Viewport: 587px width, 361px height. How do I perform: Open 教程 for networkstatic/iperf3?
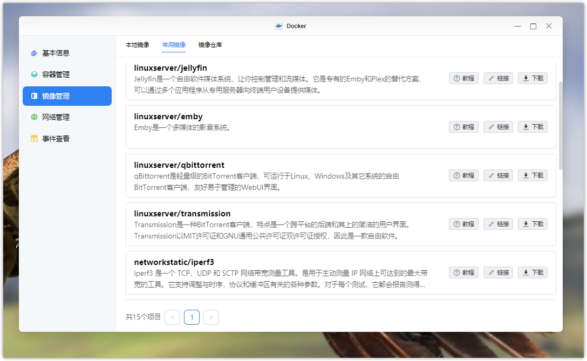click(x=464, y=273)
